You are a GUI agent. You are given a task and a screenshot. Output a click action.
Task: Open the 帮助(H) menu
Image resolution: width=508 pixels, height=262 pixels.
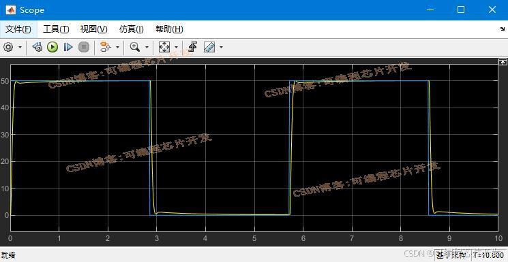[169, 29]
